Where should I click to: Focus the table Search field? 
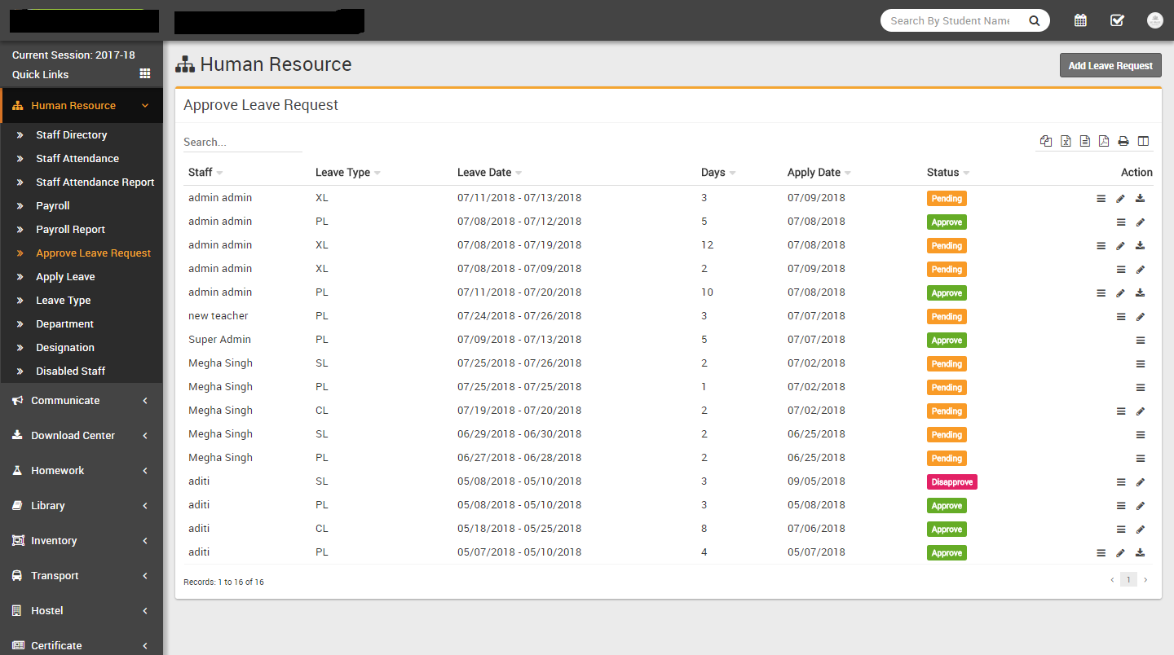click(242, 142)
